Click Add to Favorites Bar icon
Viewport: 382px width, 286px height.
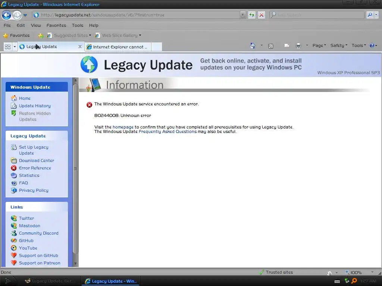click(x=41, y=36)
